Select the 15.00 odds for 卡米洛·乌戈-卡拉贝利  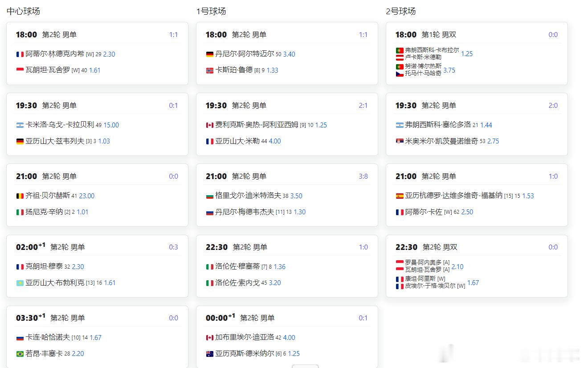[111, 125]
